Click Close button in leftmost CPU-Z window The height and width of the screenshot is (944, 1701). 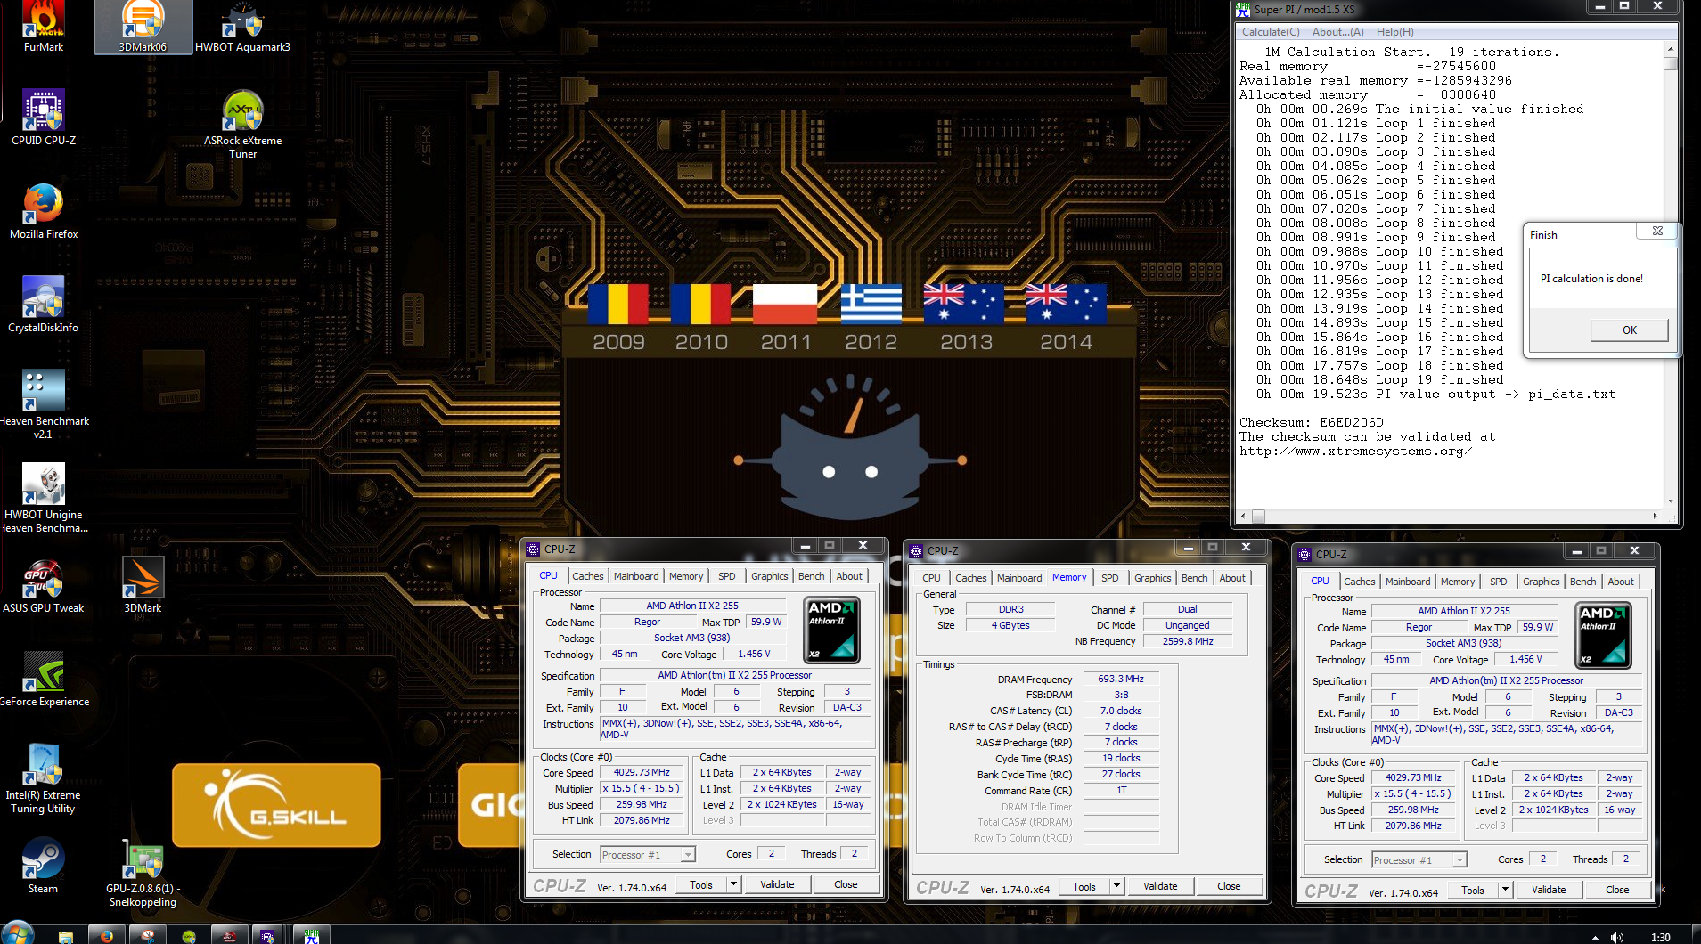click(846, 884)
